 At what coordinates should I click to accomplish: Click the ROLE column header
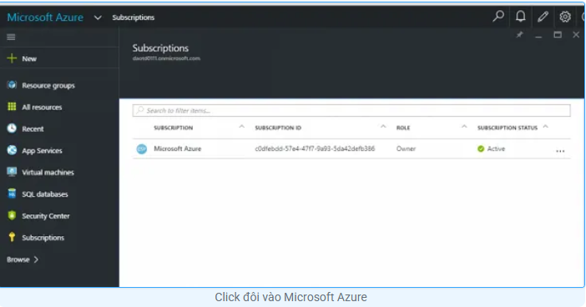403,128
